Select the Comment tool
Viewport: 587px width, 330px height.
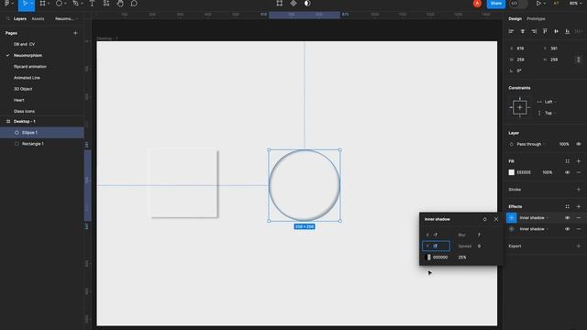click(x=134, y=4)
